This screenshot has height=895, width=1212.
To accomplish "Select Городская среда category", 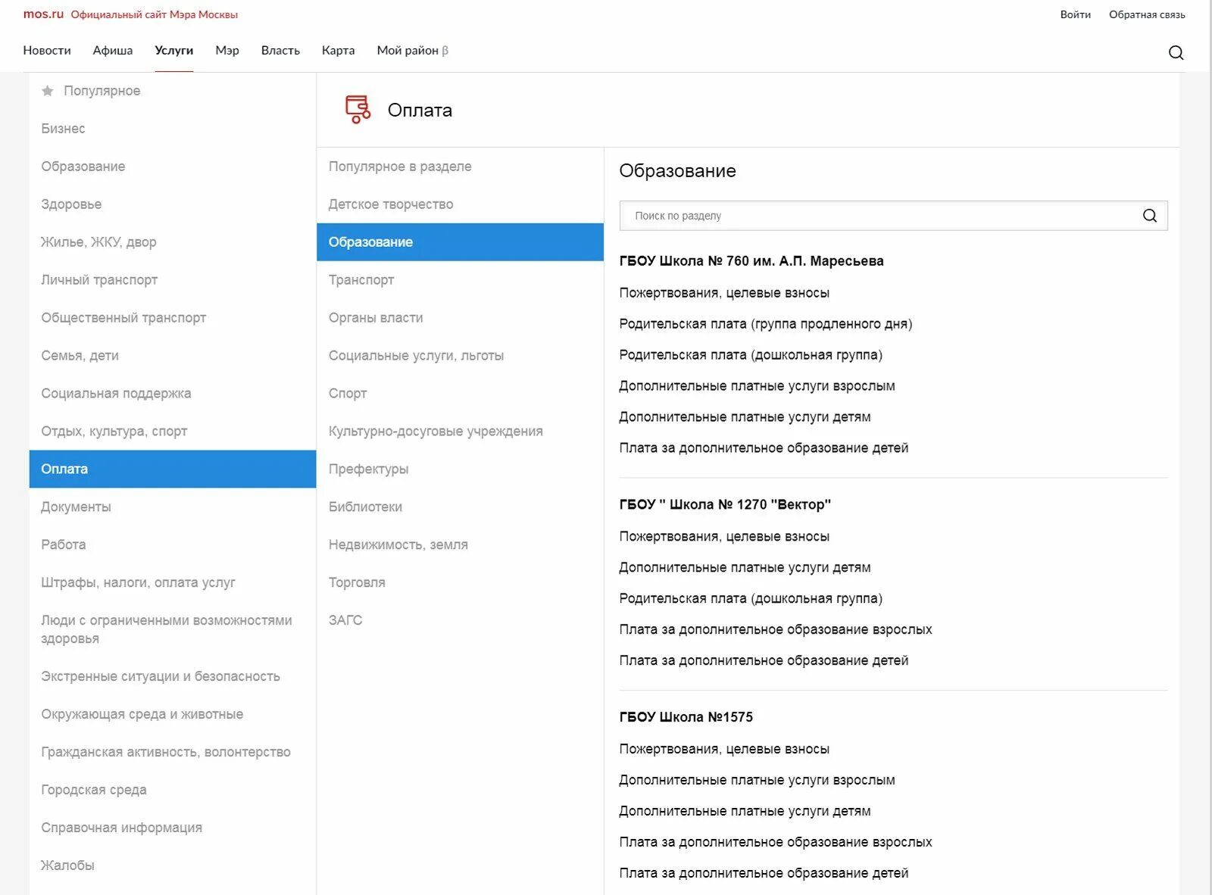I will [x=173, y=790].
